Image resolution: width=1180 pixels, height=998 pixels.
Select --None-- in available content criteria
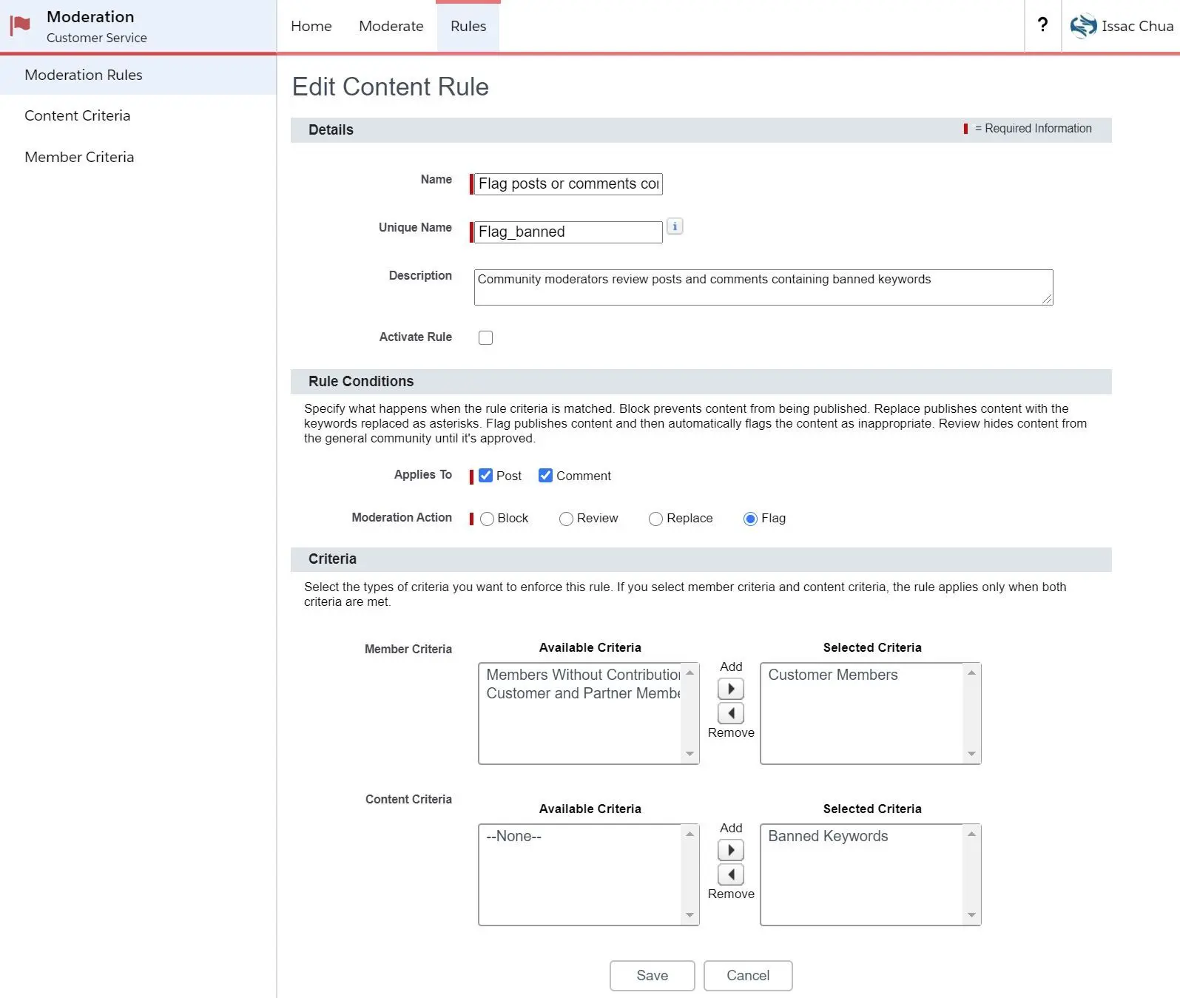[x=513, y=836]
